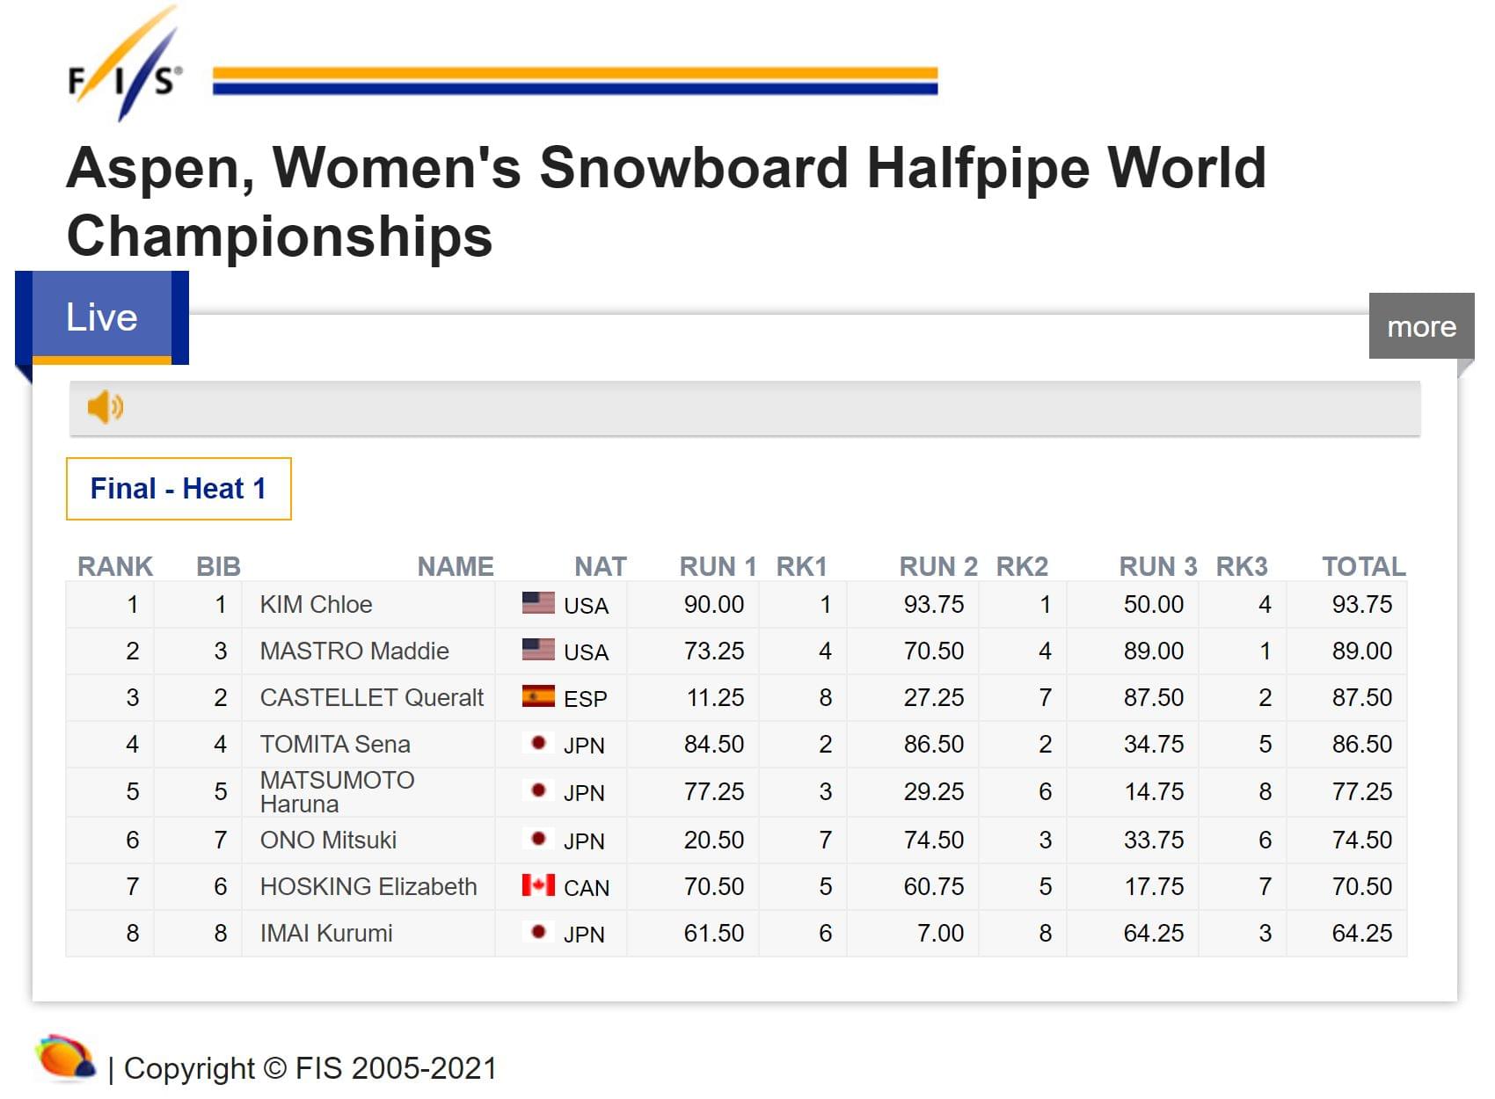Click the more button
This screenshot has width=1495, height=1099.
(1420, 326)
